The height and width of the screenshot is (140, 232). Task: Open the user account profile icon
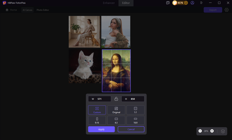pos(192,3)
